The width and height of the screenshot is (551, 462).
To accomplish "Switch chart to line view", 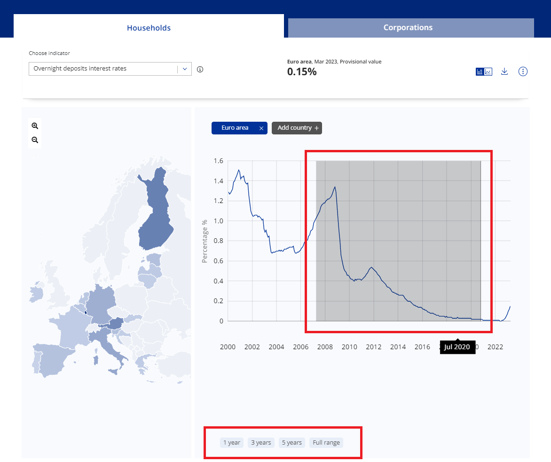I will point(488,71).
